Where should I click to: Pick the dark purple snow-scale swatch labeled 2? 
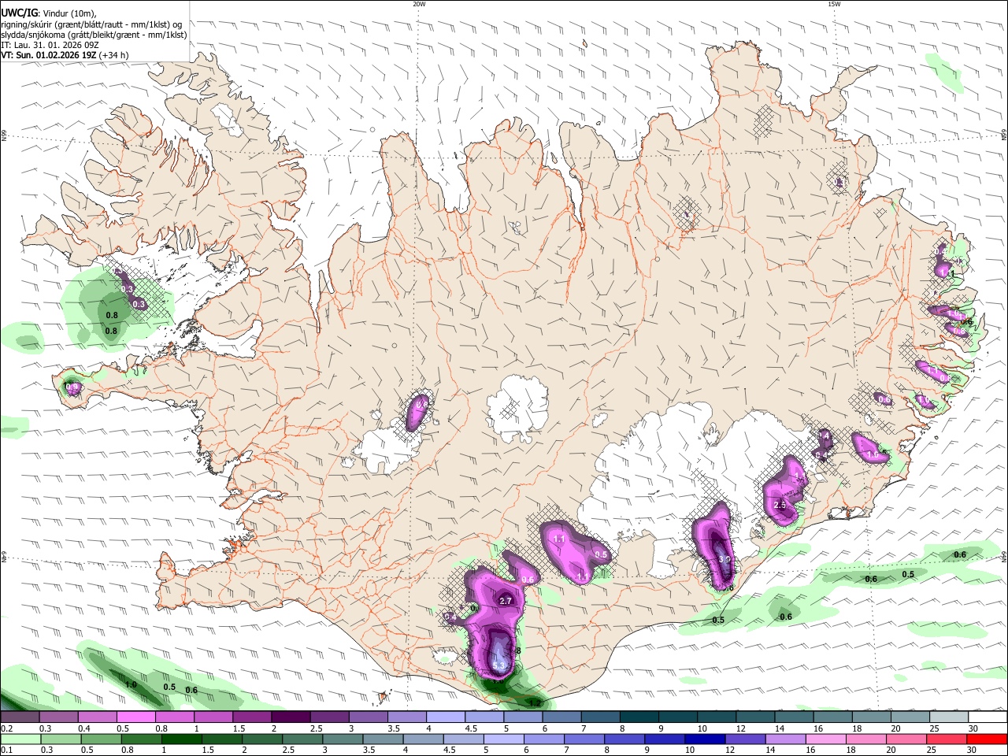(290, 717)
